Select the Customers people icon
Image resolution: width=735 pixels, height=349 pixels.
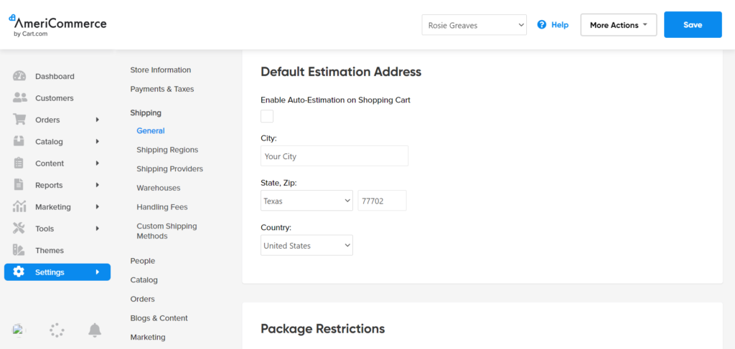click(19, 97)
